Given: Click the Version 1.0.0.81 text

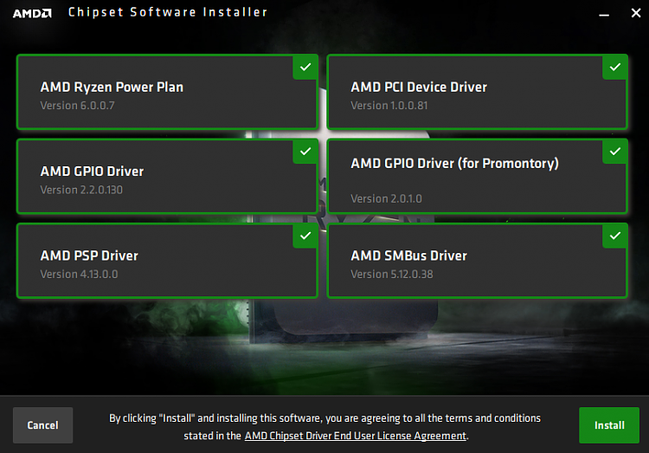Looking at the screenshot, I should (x=389, y=106).
